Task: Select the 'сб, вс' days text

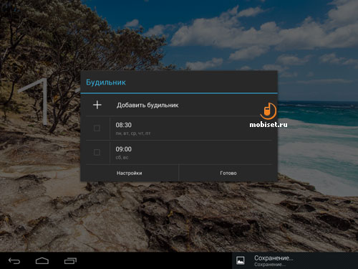Action: pyautogui.click(x=122, y=158)
